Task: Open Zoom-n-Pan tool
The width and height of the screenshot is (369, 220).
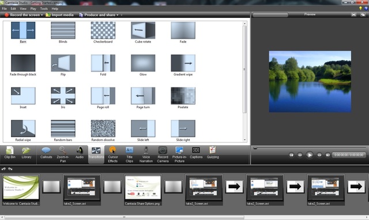Action: tap(63, 154)
